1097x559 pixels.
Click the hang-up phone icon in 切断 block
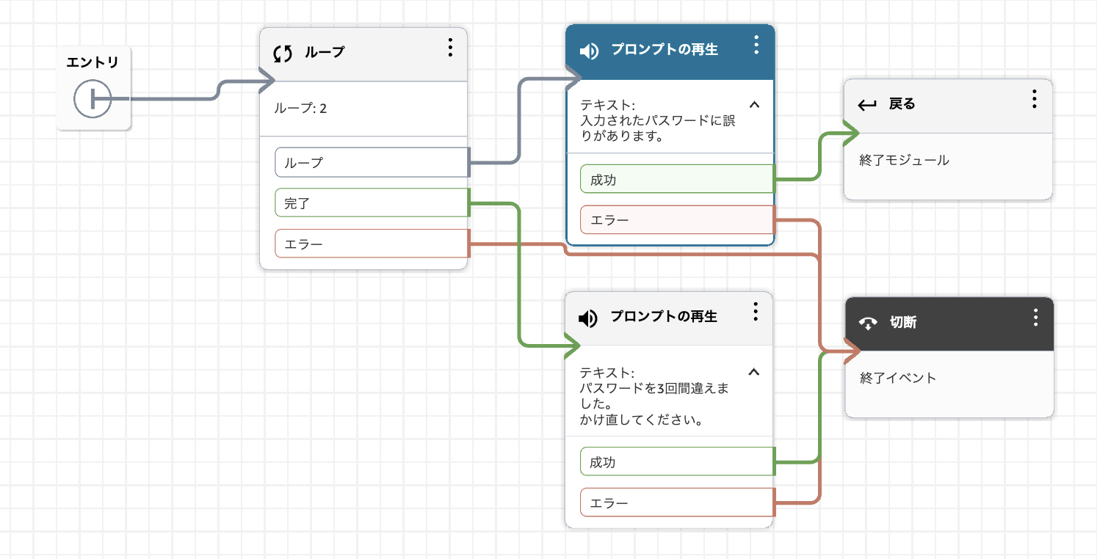(869, 324)
